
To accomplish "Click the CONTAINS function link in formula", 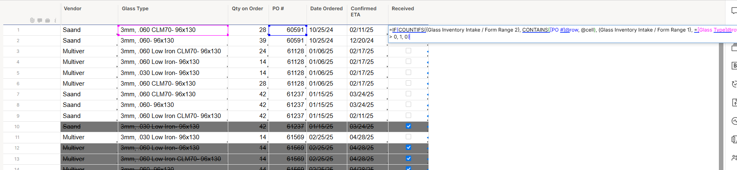I will (535, 30).
